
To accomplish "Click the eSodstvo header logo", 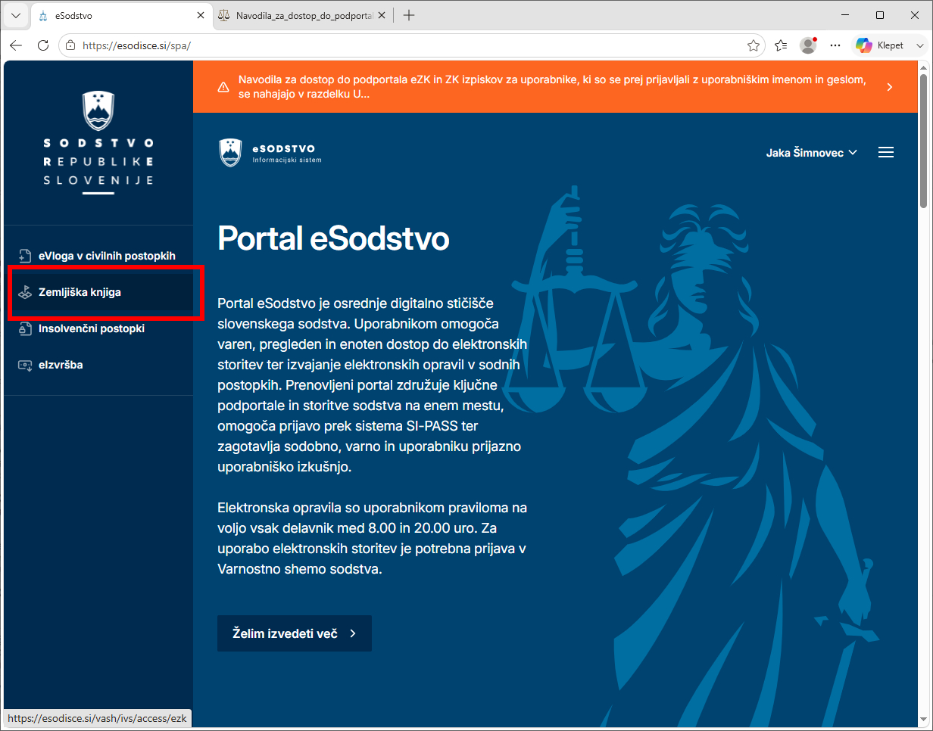I will pos(270,152).
